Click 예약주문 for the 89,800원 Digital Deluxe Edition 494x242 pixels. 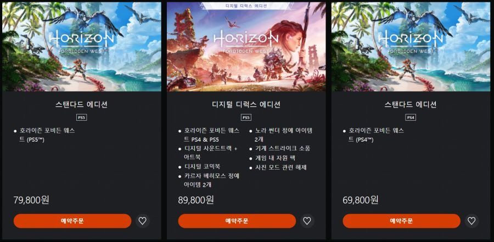tap(237, 221)
